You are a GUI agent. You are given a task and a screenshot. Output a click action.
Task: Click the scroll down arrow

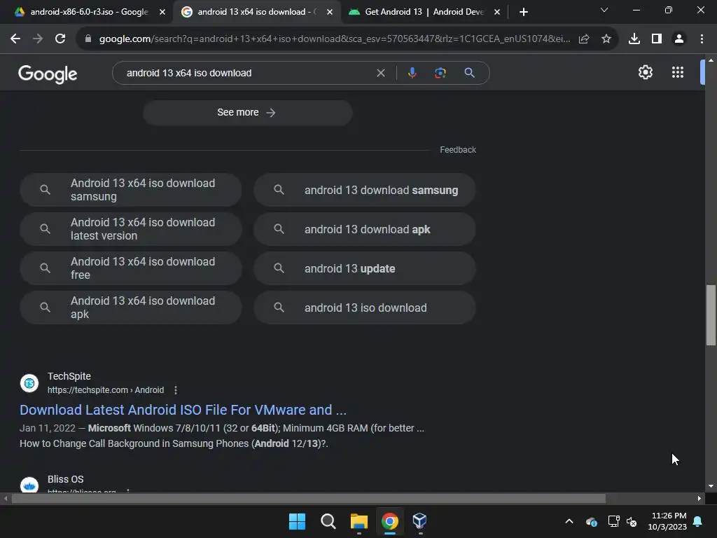pyautogui.click(x=711, y=486)
